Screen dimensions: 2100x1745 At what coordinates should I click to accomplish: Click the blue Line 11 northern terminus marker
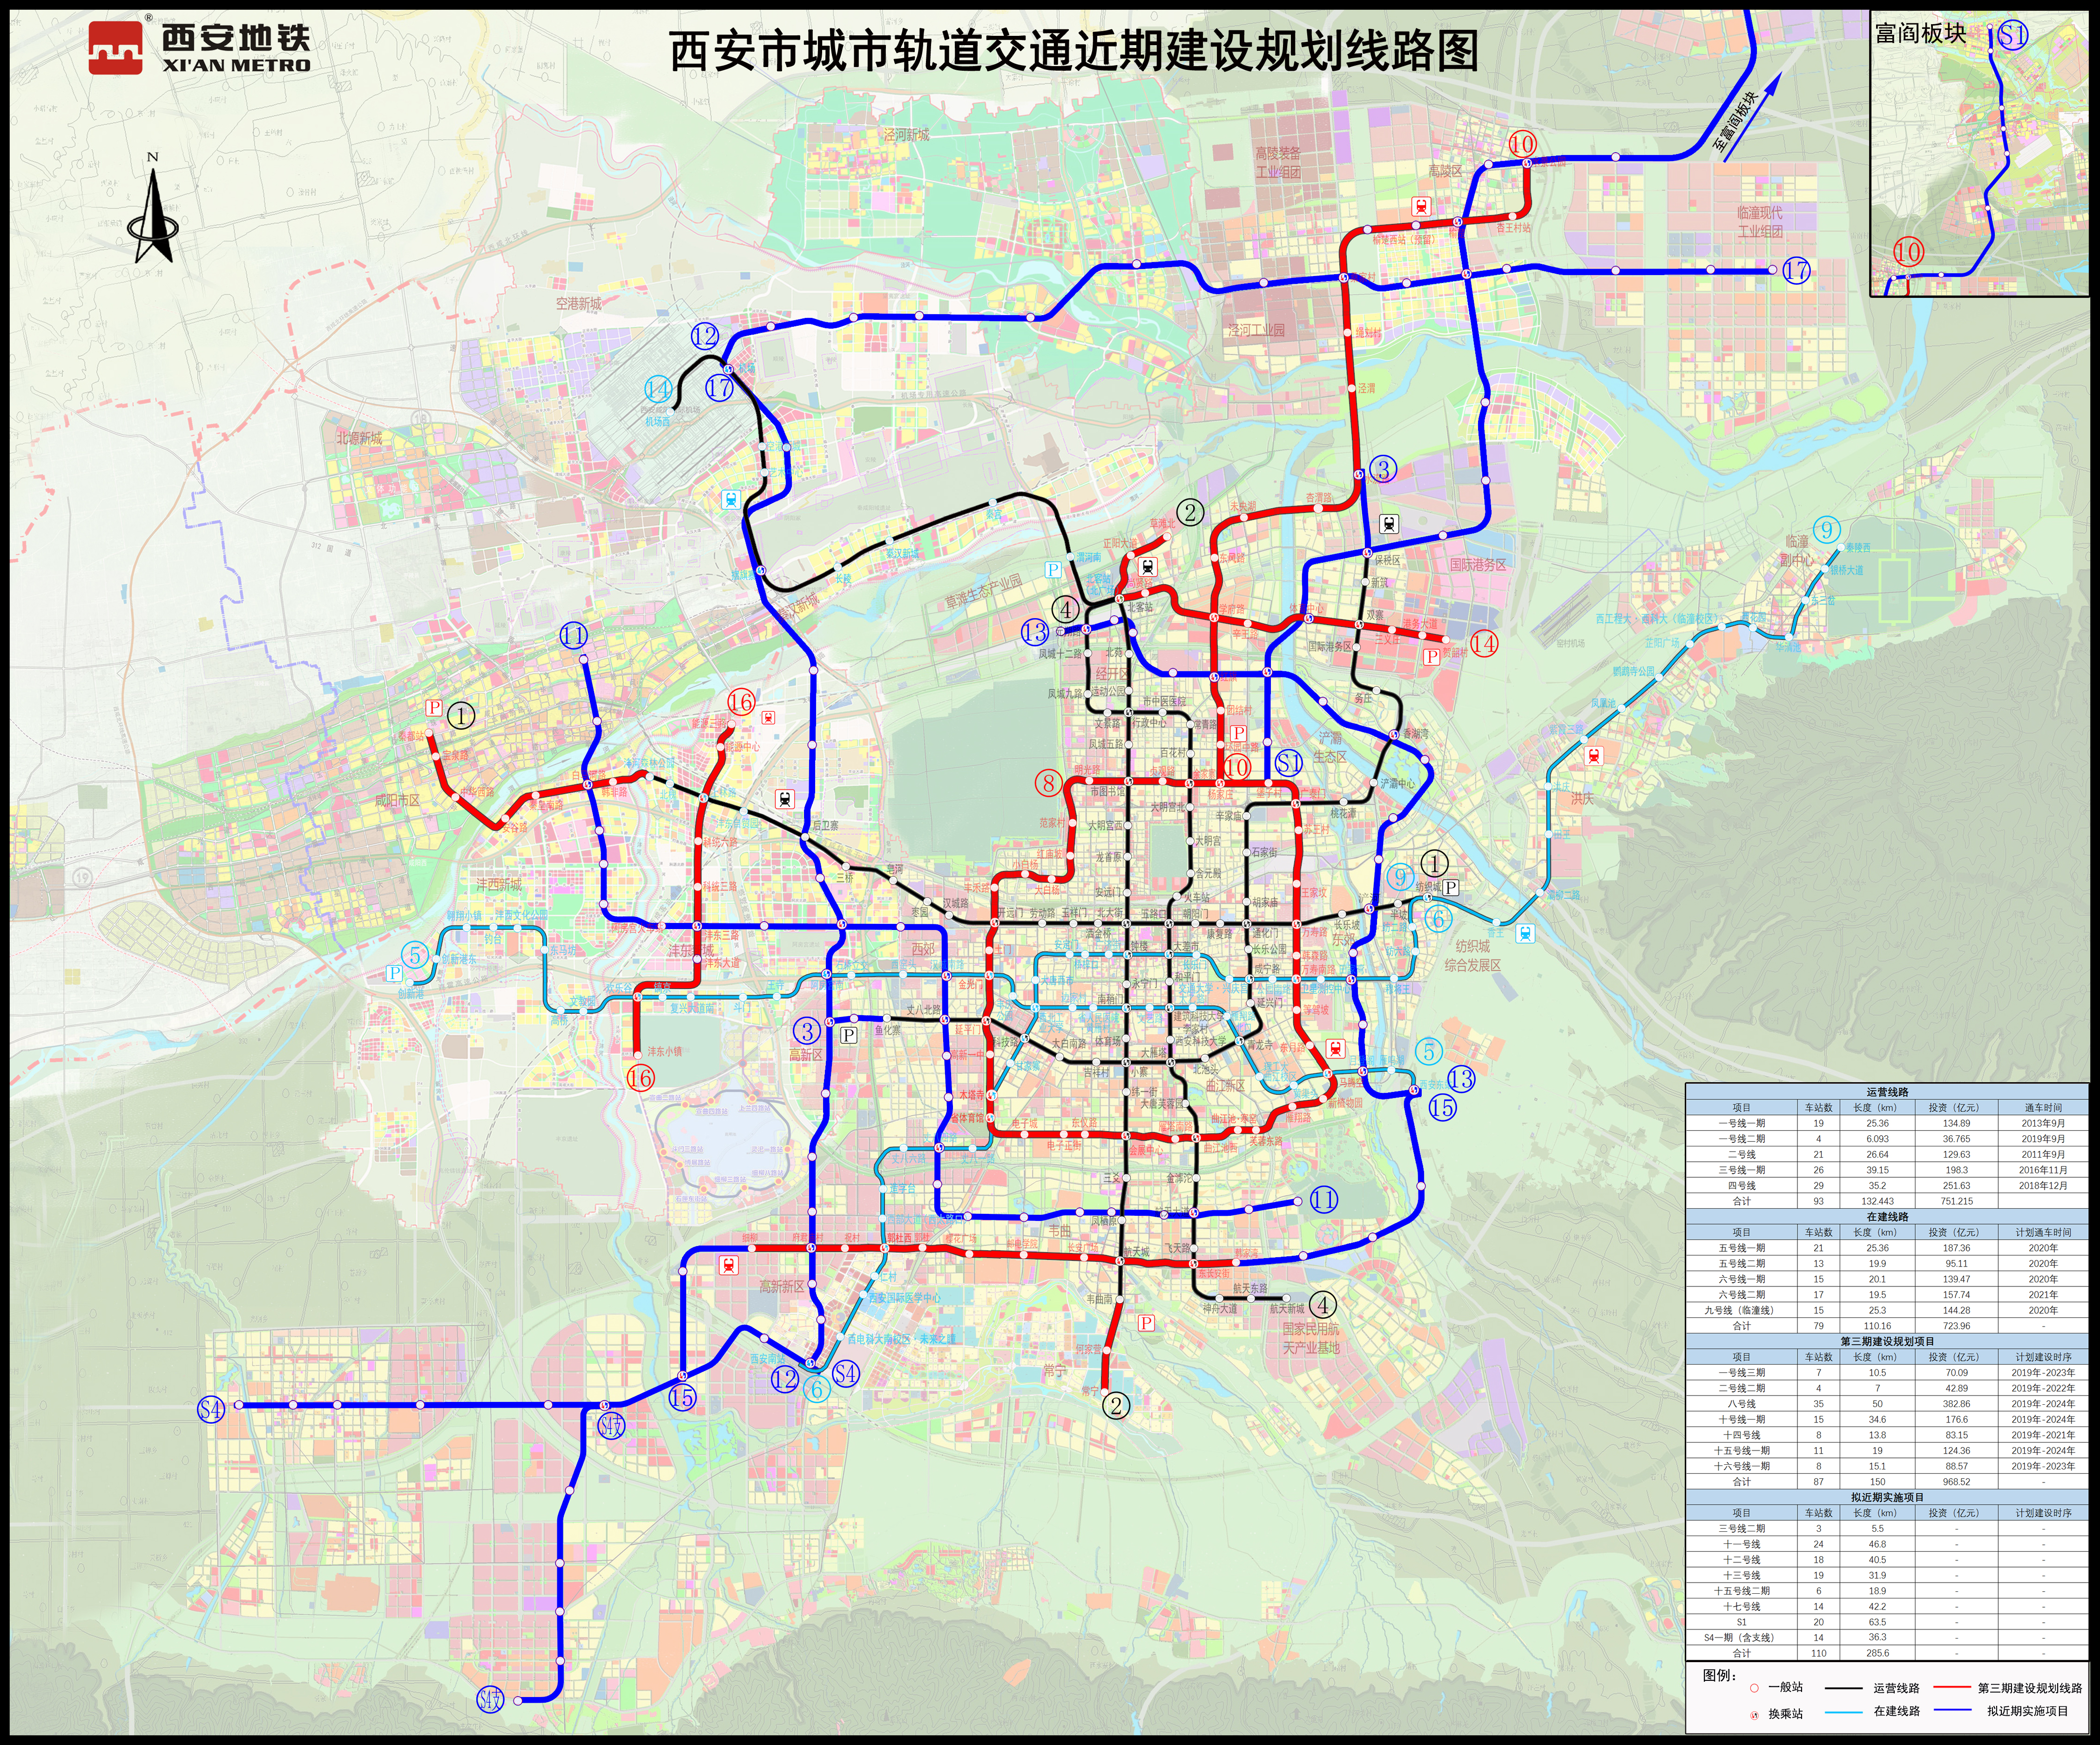tap(573, 636)
